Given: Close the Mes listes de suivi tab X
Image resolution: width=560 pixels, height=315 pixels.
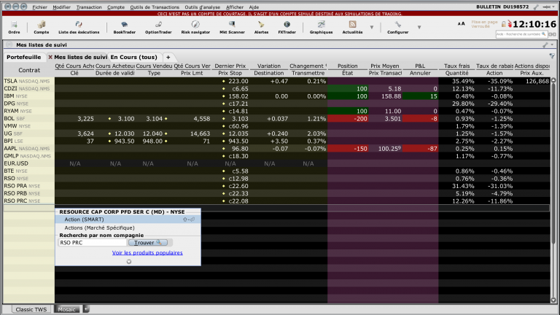Looking at the screenshot, I should click(x=50, y=57).
